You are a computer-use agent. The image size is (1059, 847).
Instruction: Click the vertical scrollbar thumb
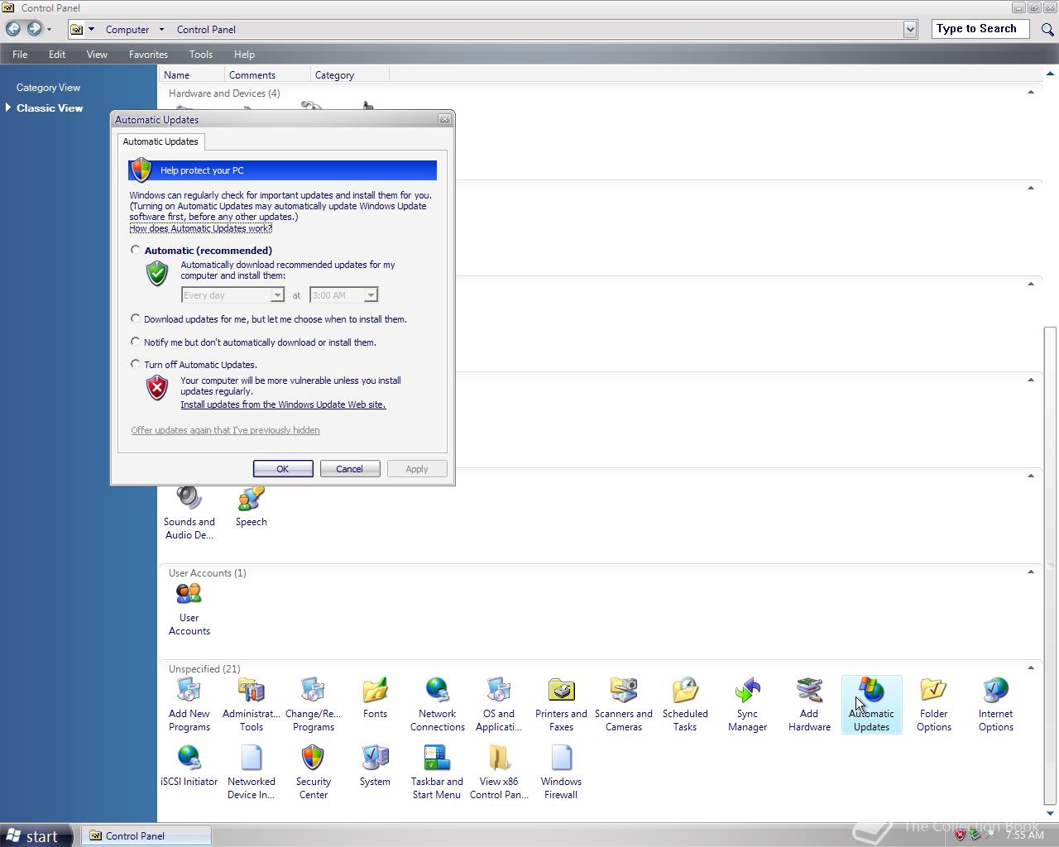(x=1051, y=565)
